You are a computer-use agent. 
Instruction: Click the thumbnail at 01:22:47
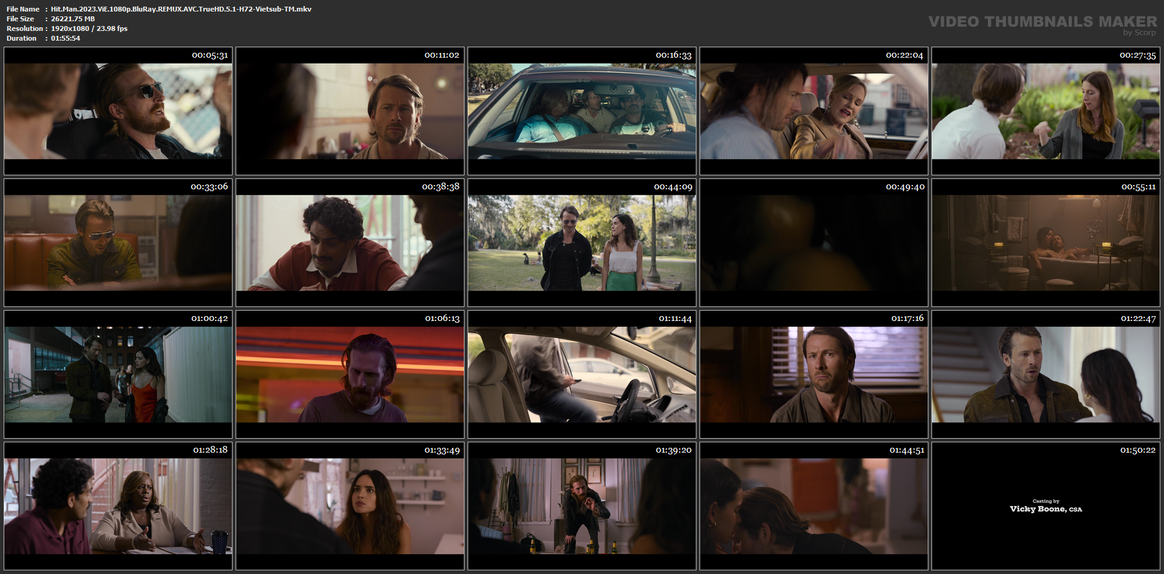point(1046,374)
